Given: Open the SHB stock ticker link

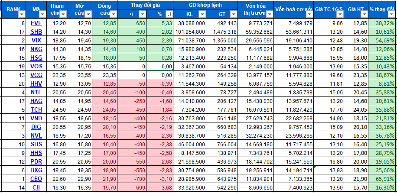Looking at the screenshot, I should point(36,32).
